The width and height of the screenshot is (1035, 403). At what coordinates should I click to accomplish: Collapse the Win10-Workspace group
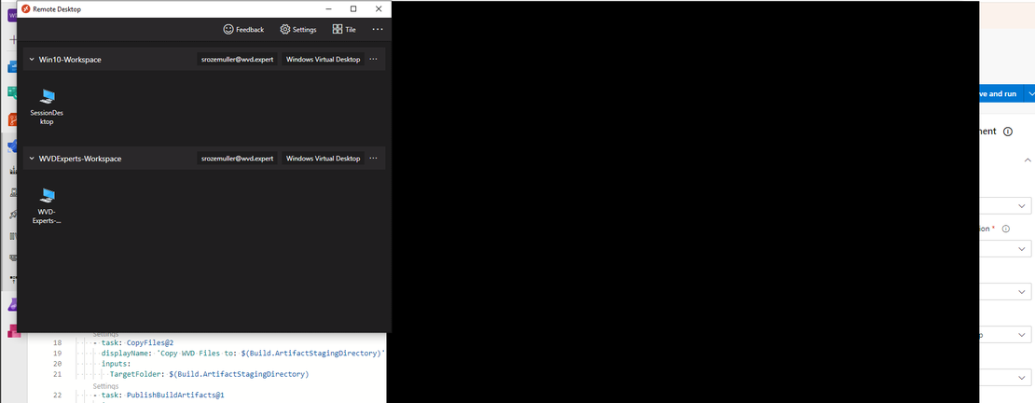[x=32, y=59]
